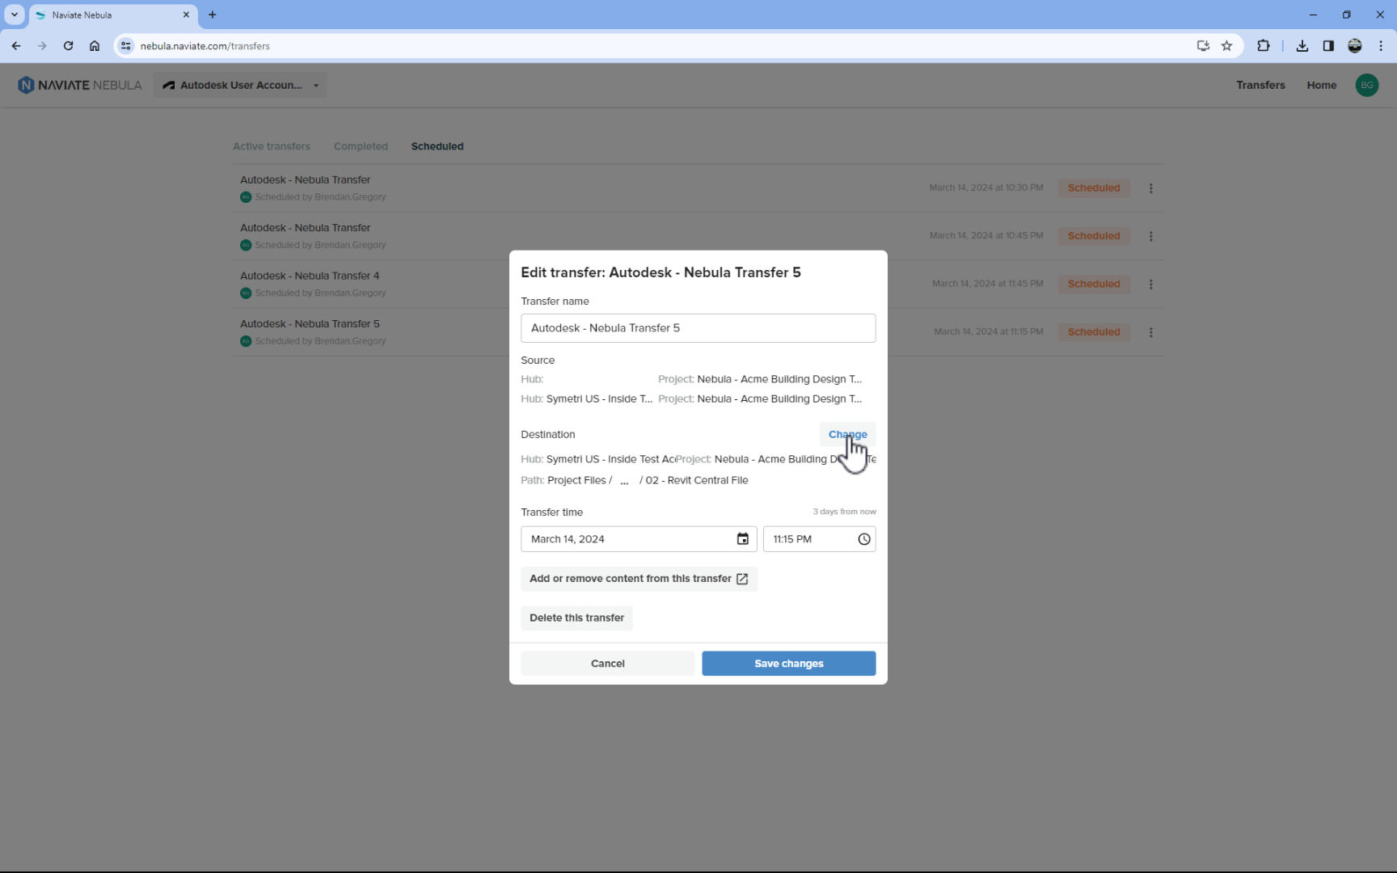Image resolution: width=1397 pixels, height=873 pixels.
Task: Click 'Project Files' path segment
Action: (x=576, y=480)
